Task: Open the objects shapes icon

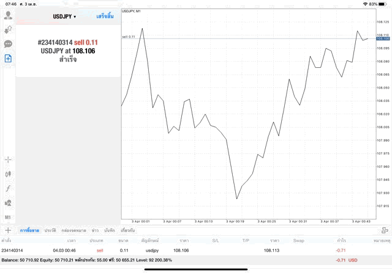Action: 8,203
